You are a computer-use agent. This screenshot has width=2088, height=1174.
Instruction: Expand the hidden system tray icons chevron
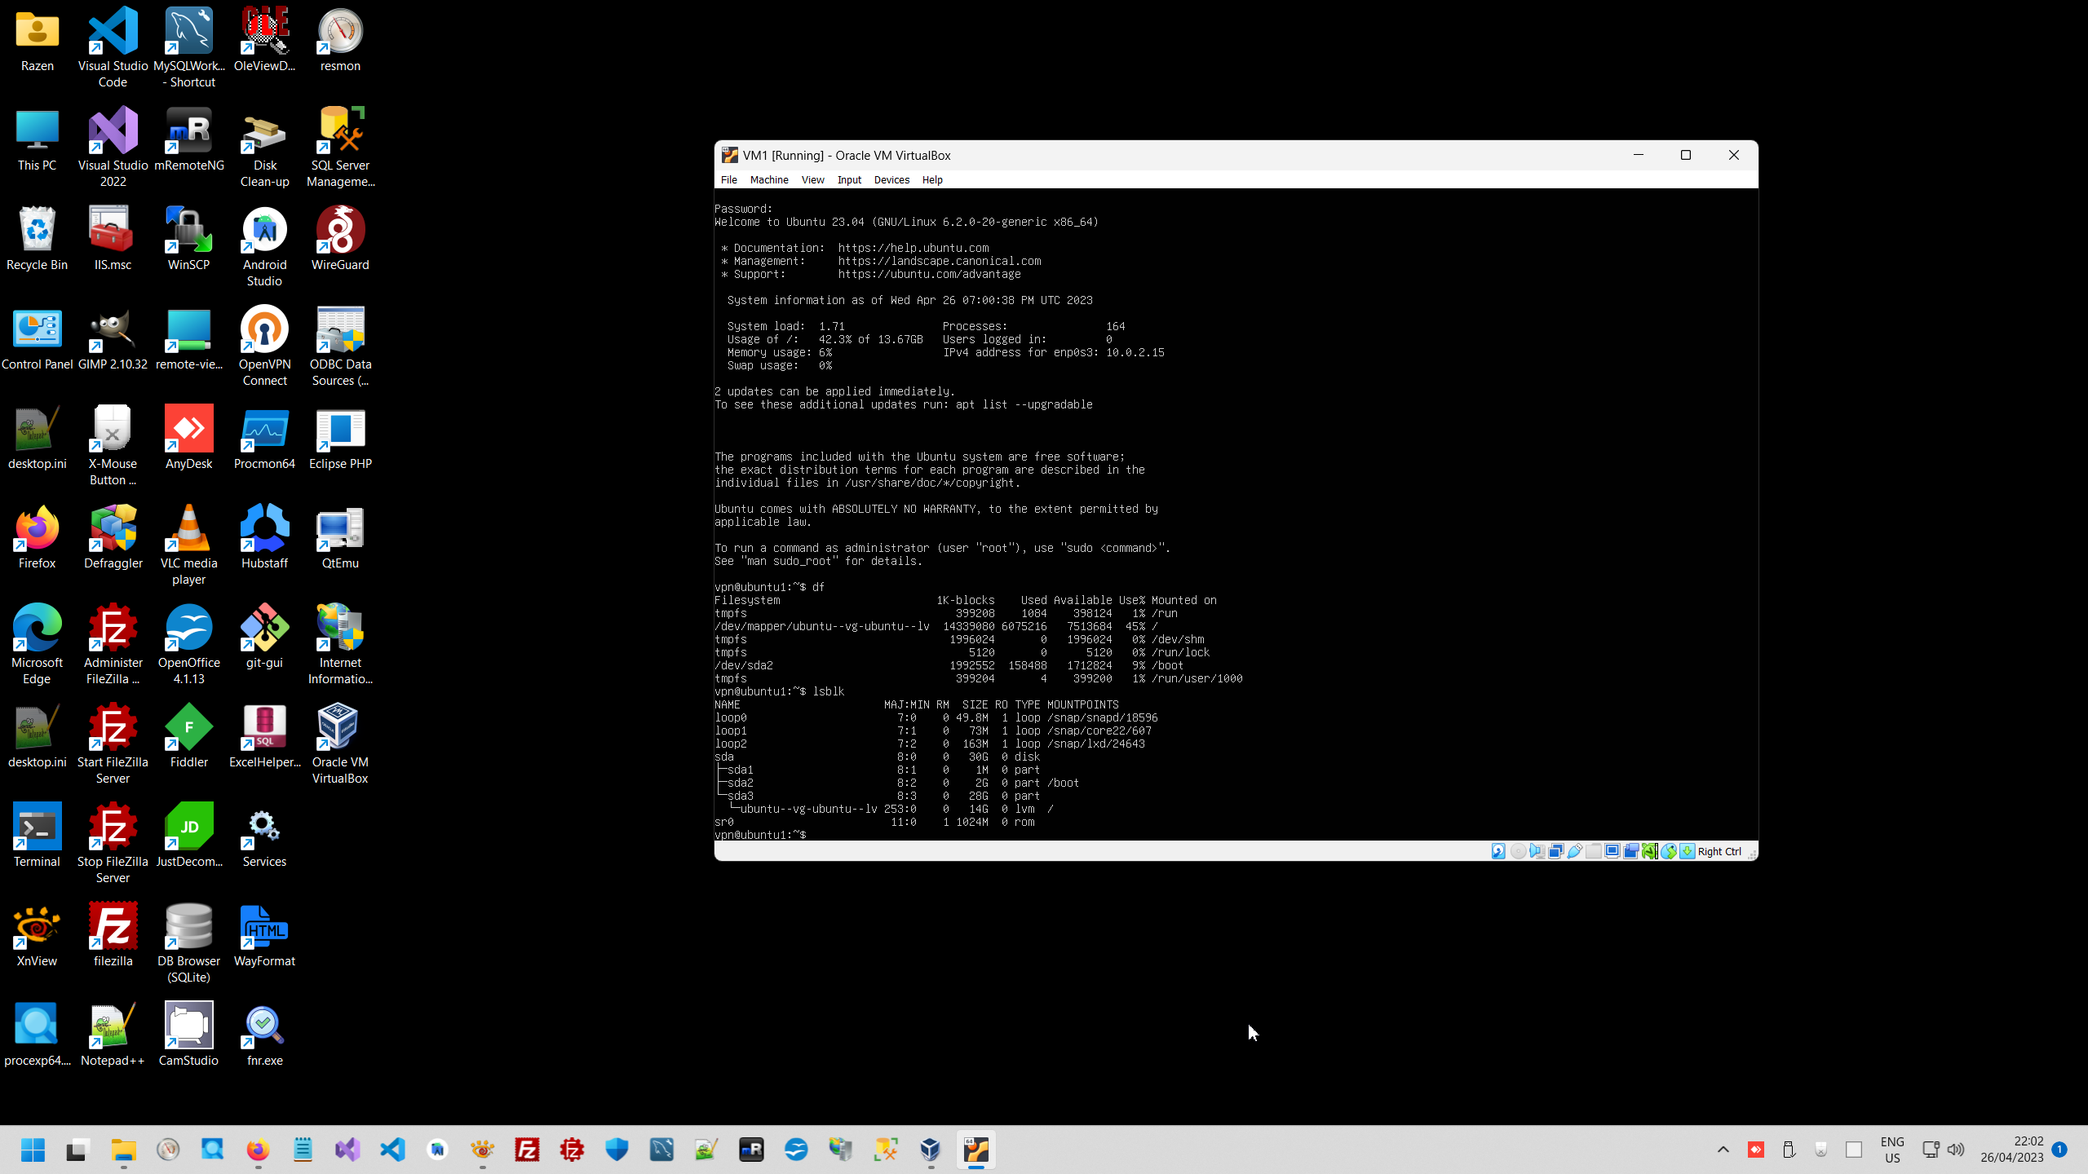pos(1723,1150)
